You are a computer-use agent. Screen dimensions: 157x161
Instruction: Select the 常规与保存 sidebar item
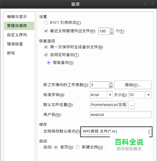pyautogui.click(x=19, y=26)
